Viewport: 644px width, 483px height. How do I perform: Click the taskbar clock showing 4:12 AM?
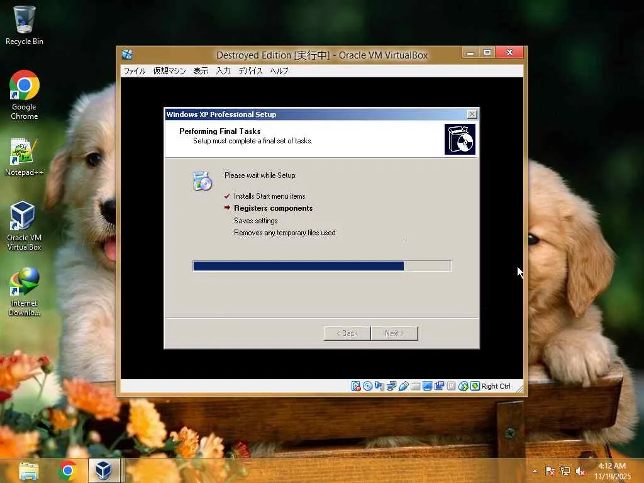point(612,471)
